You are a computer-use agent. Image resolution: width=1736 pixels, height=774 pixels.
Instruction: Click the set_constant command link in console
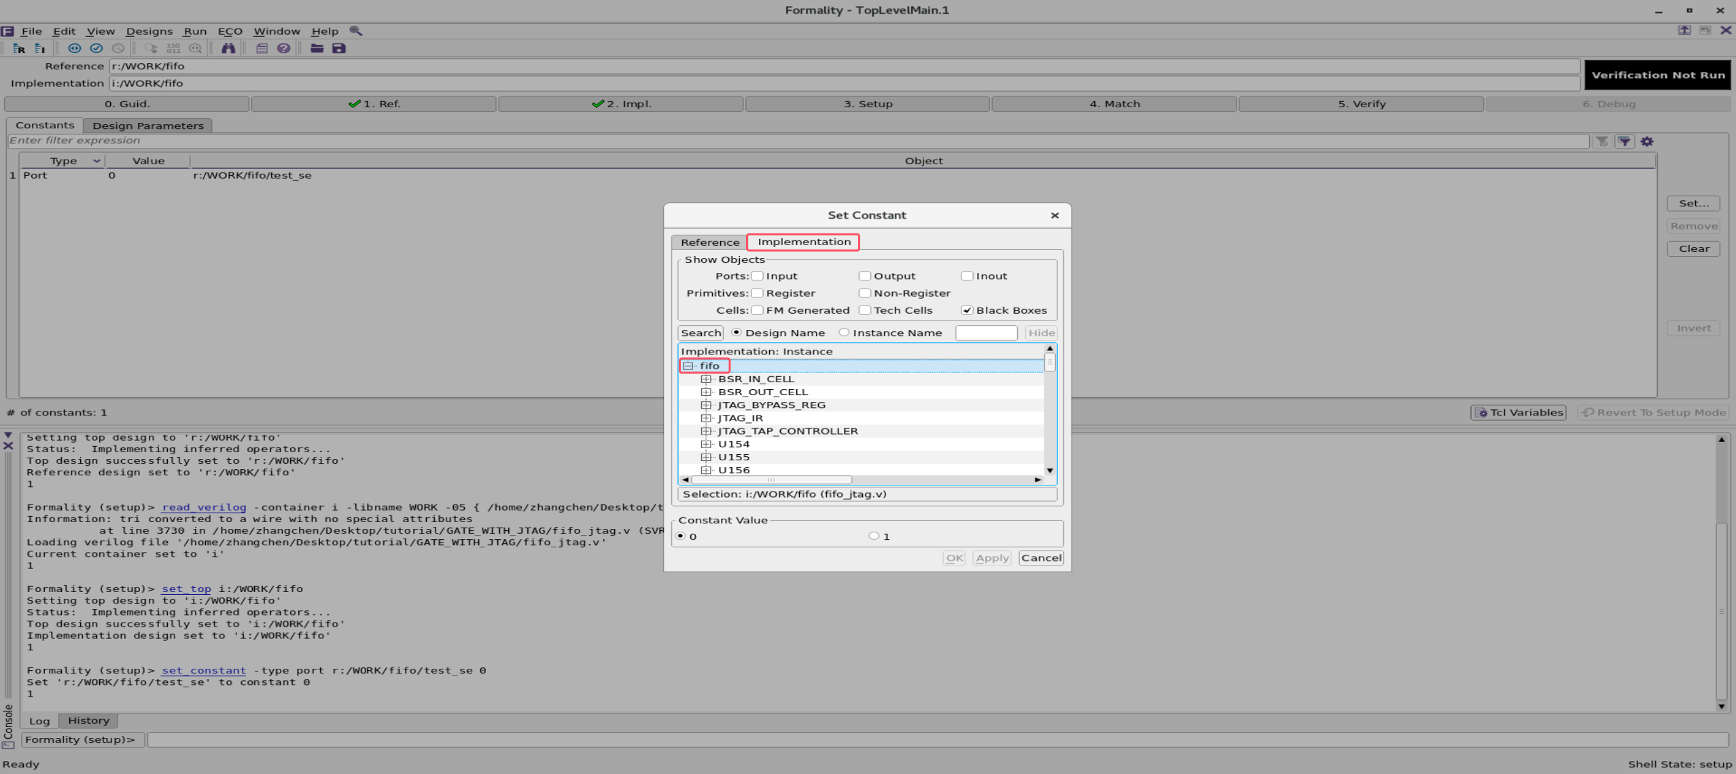[x=203, y=670]
